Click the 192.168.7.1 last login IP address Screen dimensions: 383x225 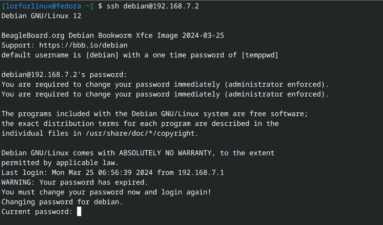[x=201, y=173]
